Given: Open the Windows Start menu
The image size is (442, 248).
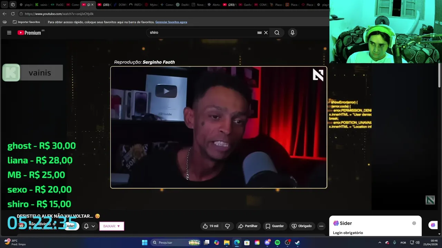Looking at the screenshot, I should pyautogui.click(x=145, y=242).
